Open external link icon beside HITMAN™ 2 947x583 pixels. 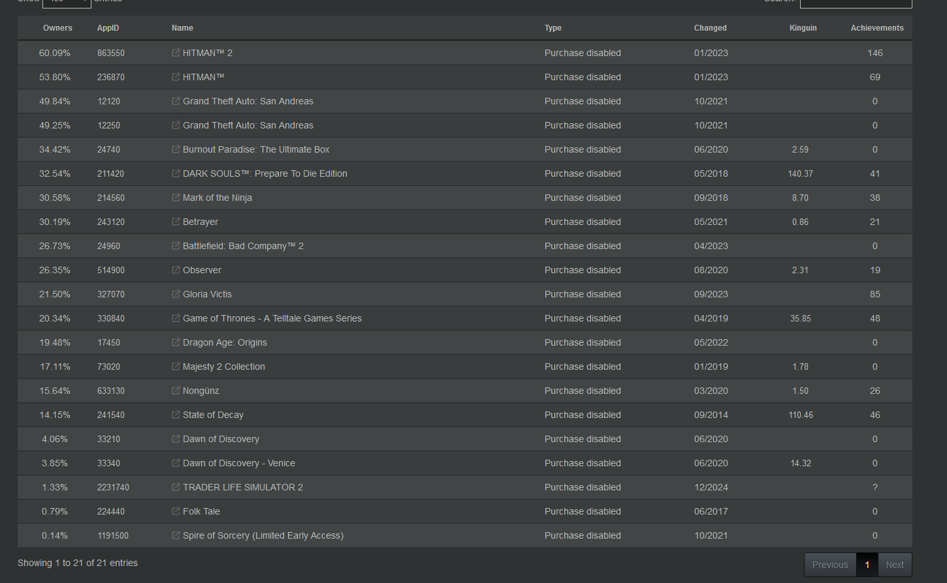click(176, 53)
